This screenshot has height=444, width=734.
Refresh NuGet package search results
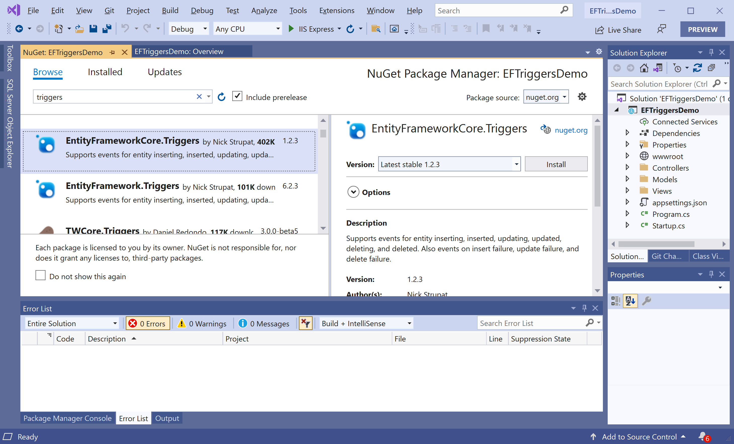coord(221,97)
